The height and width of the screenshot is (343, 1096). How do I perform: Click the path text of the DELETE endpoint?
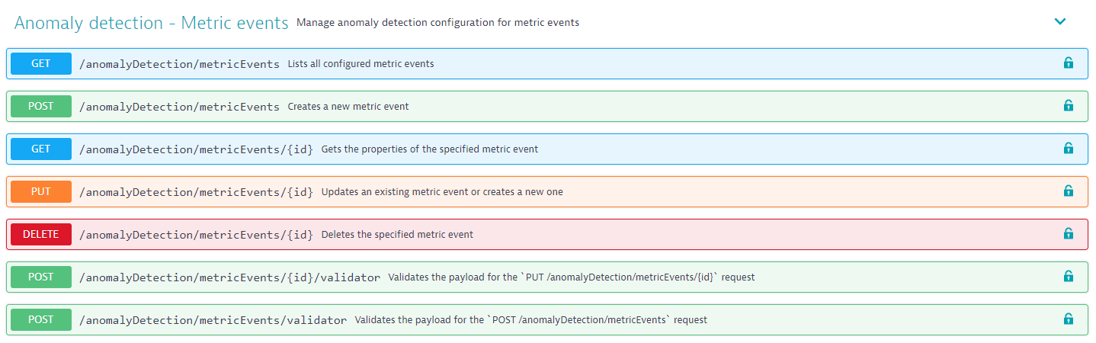196,235
